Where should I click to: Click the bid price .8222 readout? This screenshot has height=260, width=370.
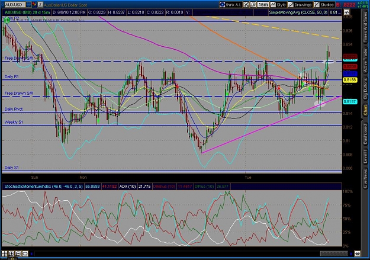[x=346, y=5]
